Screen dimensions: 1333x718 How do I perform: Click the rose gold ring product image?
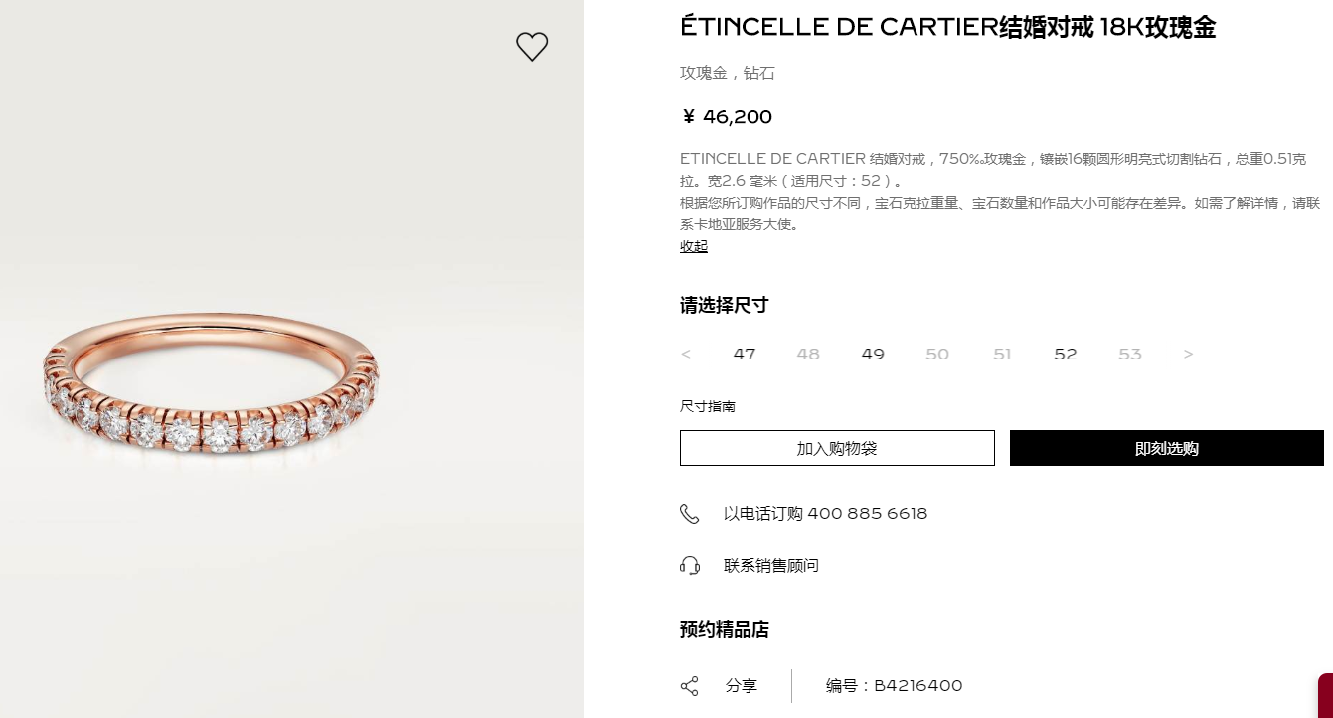pyautogui.click(x=212, y=381)
